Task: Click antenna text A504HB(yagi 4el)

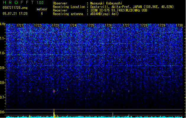Action: [x=104, y=14]
